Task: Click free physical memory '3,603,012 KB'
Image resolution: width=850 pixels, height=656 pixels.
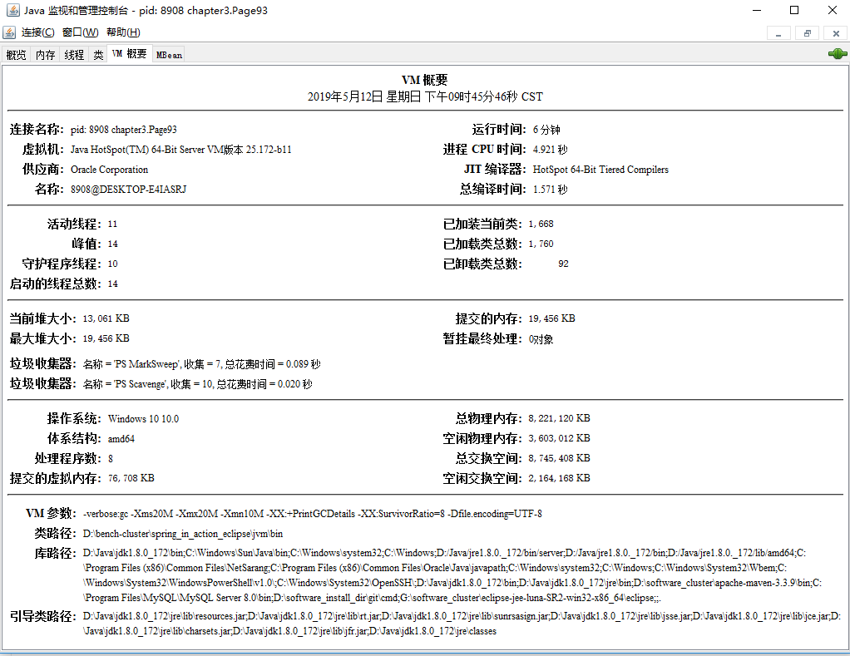Action: pyautogui.click(x=559, y=438)
